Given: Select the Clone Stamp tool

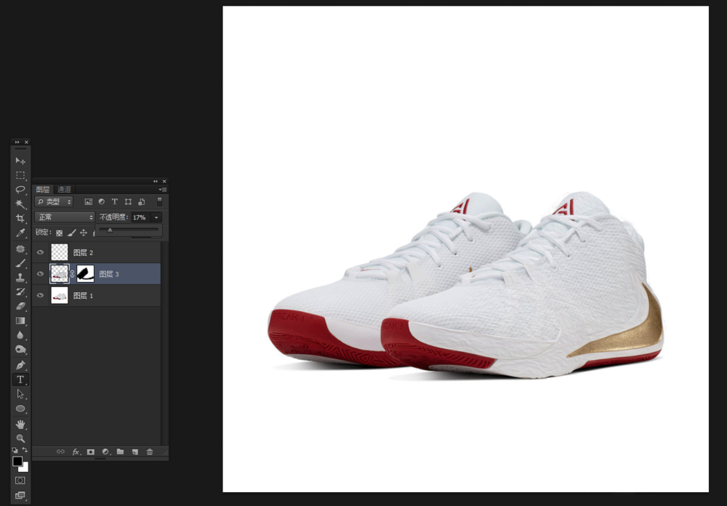Looking at the screenshot, I should click(x=20, y=277).
